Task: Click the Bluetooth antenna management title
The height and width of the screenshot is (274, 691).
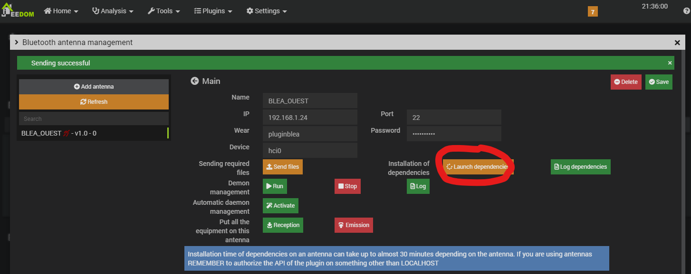Action: pyautogui.click(x=77, y=43)
